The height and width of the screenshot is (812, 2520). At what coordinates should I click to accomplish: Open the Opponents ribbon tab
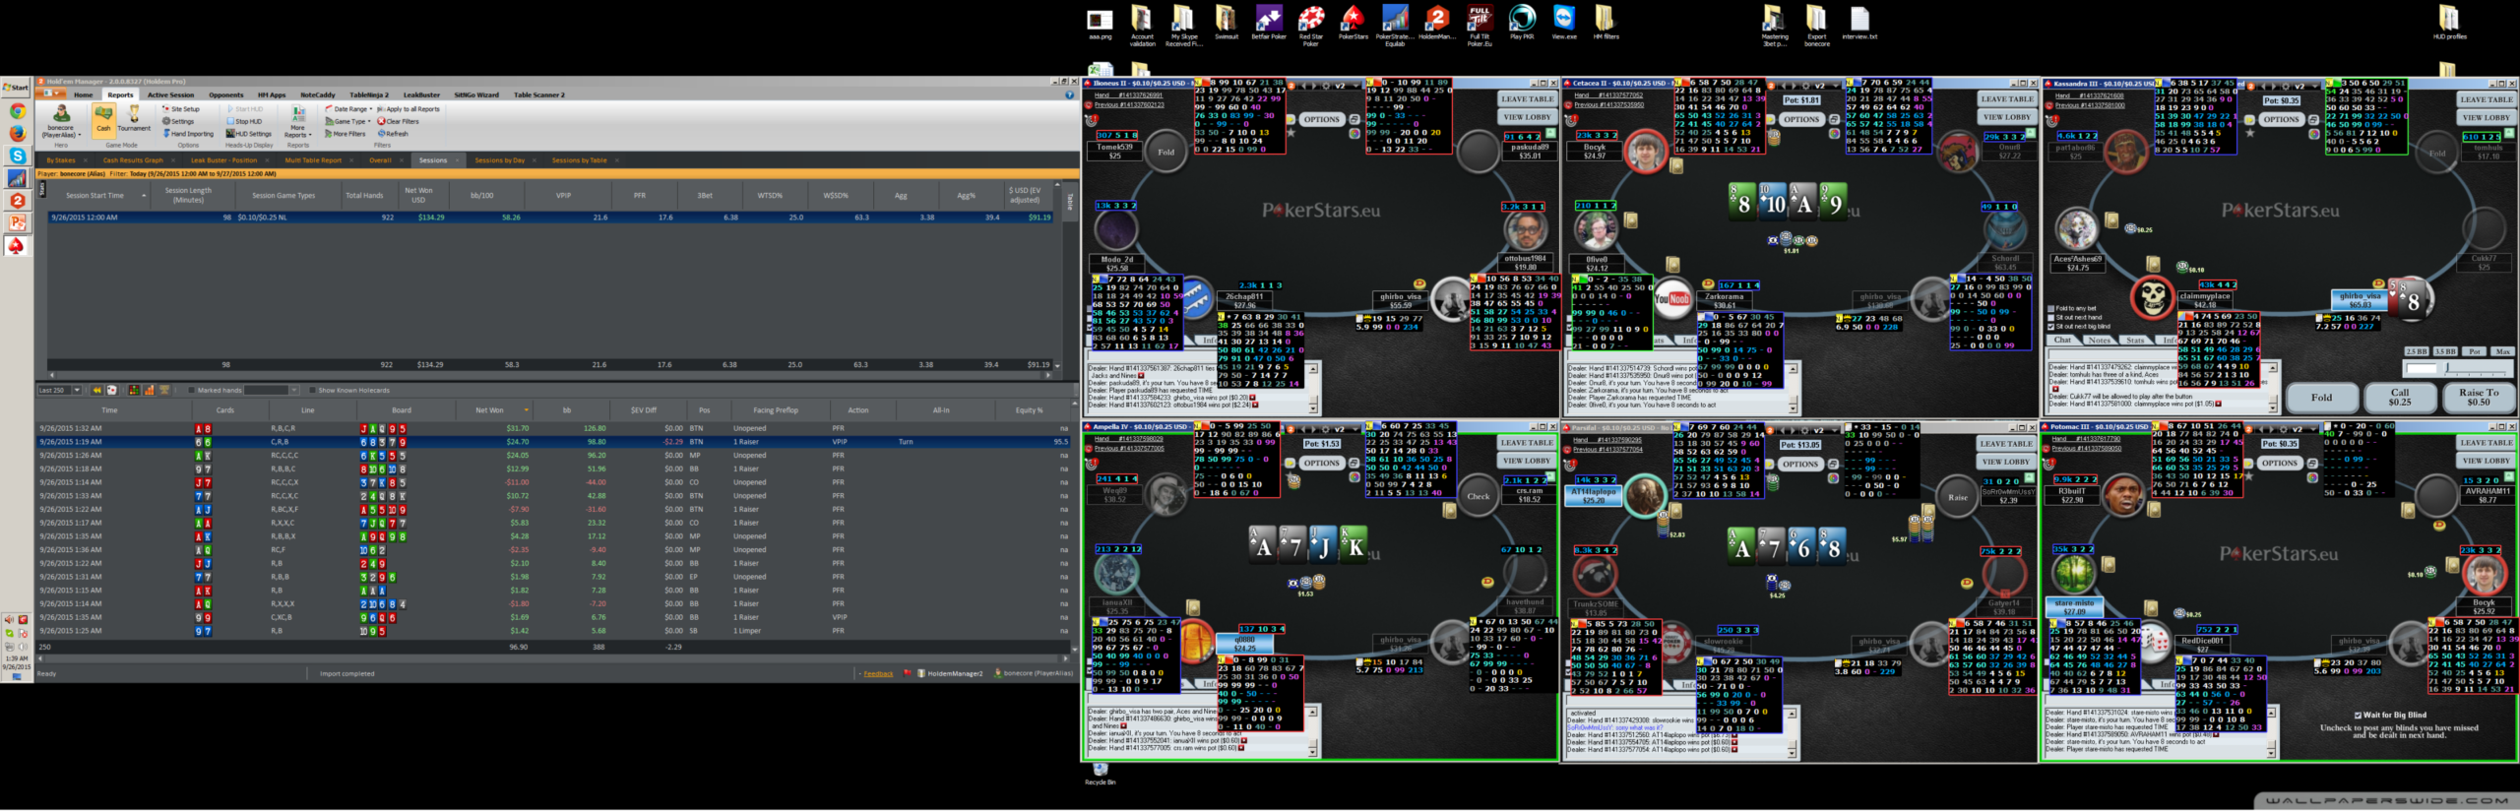pyautogui.click(x=225, y=95)
